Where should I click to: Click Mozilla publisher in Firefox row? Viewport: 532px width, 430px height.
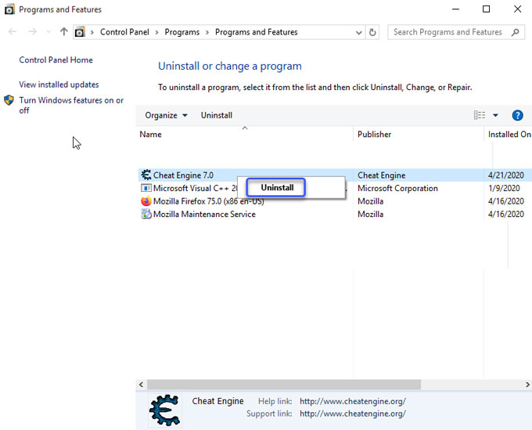point(371,201)
